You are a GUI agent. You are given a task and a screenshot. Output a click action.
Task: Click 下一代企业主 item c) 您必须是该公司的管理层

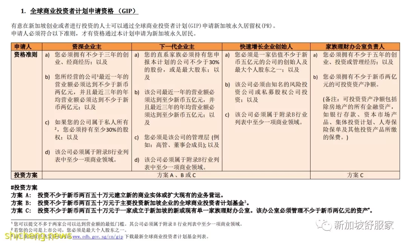click(177, 141)
